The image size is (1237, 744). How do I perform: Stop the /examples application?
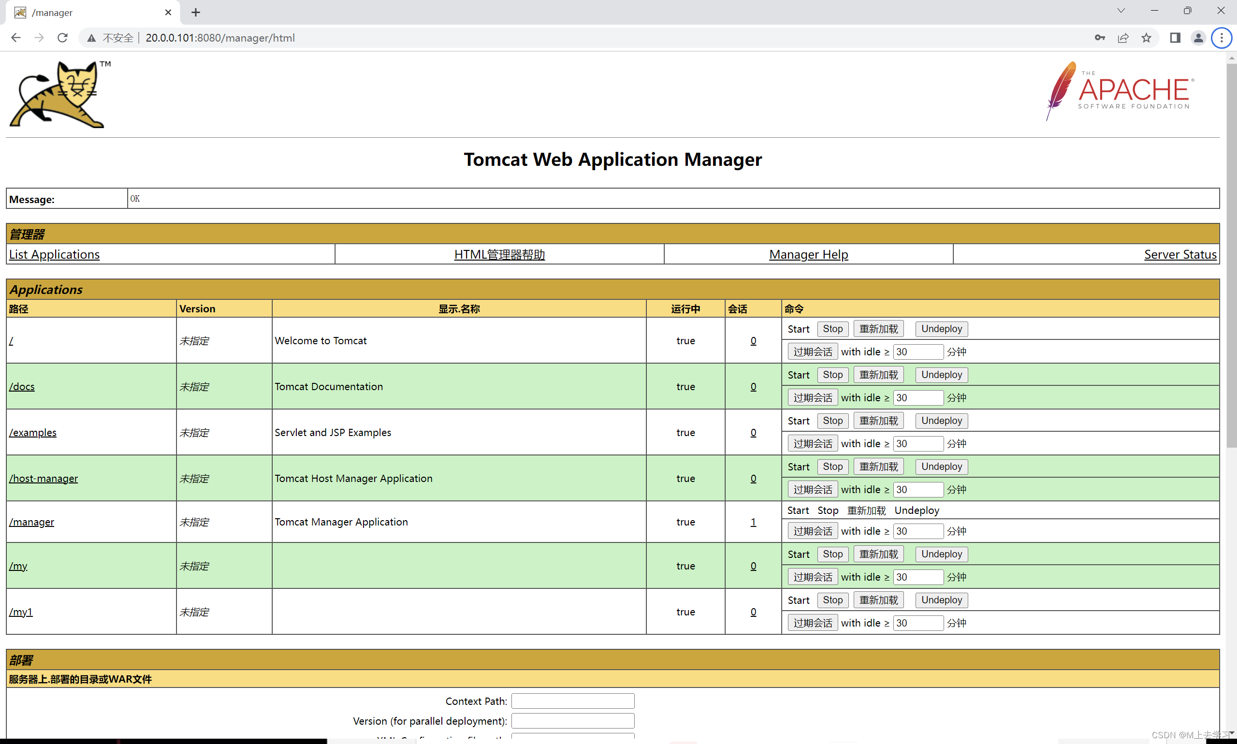click(x=832, y=421)
